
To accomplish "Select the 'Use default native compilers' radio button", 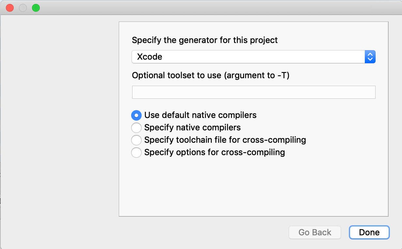I will (136, 115).
